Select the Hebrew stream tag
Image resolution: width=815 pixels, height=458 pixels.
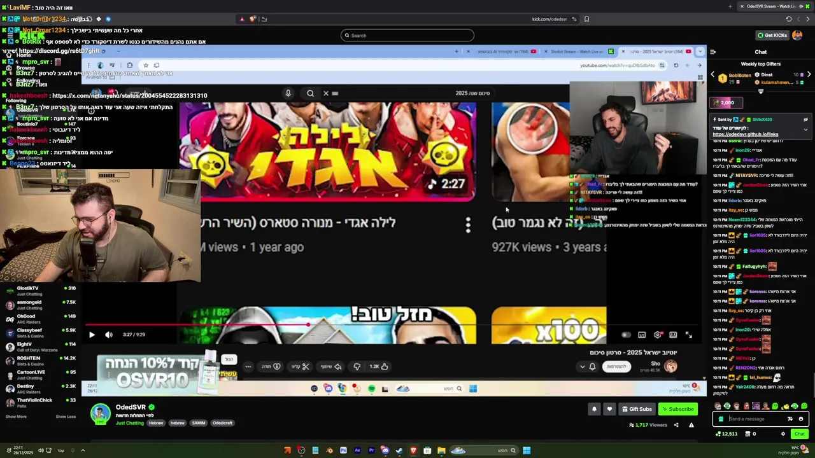tap(155, 423)
